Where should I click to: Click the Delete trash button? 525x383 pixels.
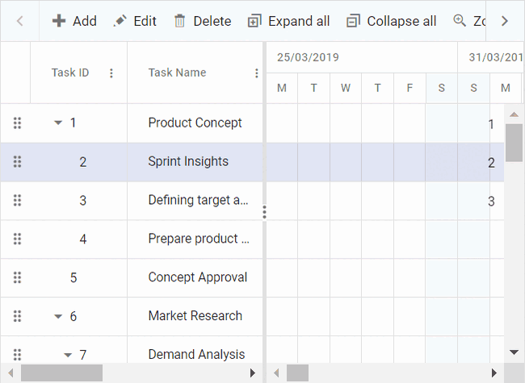[203, 21]
